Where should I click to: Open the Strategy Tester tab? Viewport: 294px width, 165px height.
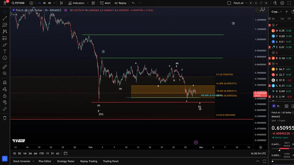click(66, 161)
